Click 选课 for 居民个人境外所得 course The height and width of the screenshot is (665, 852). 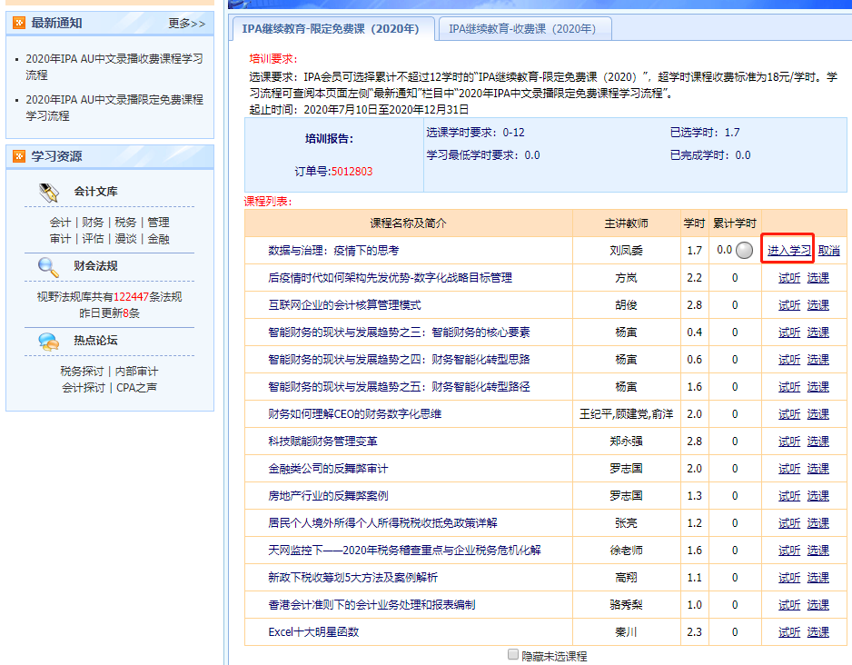tap(817, 523)
